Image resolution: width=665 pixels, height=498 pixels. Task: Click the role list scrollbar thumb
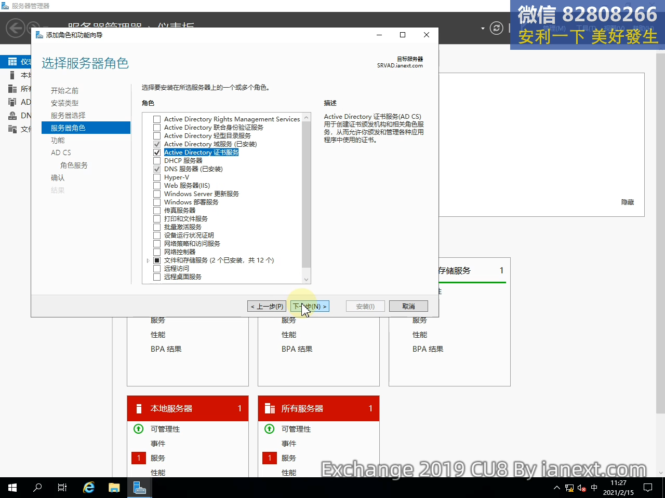[x=307, y=195]
